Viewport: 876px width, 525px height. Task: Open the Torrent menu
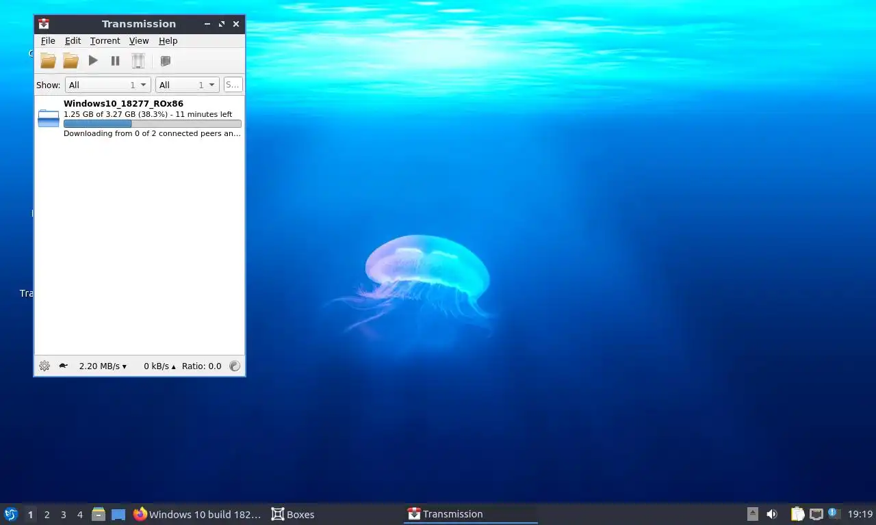click(x=105, y=41)
